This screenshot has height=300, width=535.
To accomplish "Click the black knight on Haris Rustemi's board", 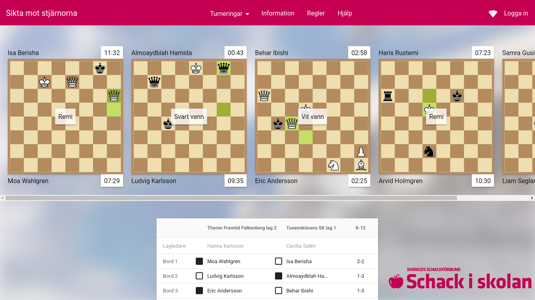I will click(x=429, y=151).
